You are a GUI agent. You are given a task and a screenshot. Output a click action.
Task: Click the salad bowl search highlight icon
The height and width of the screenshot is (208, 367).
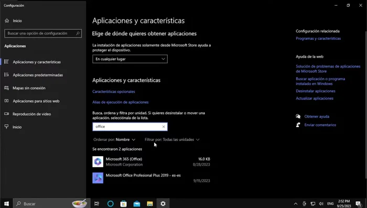pyautogui.click(x=79, y=204)
